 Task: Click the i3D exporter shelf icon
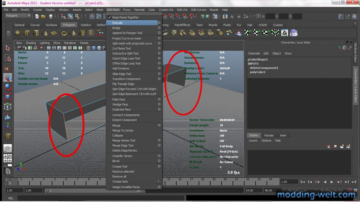294,33
